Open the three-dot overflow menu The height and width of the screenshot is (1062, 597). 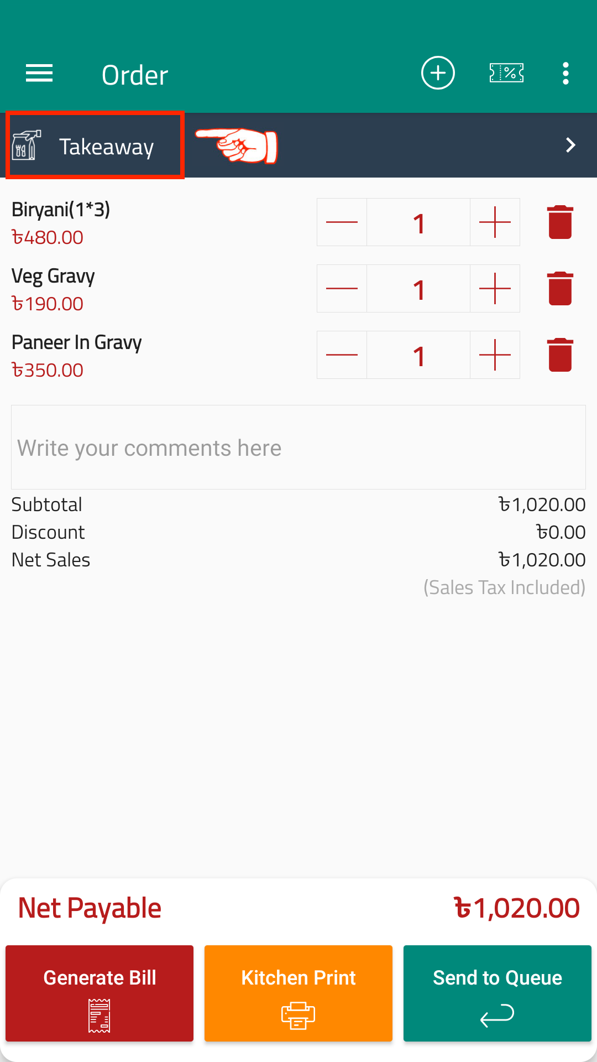(x=565, y=73)
